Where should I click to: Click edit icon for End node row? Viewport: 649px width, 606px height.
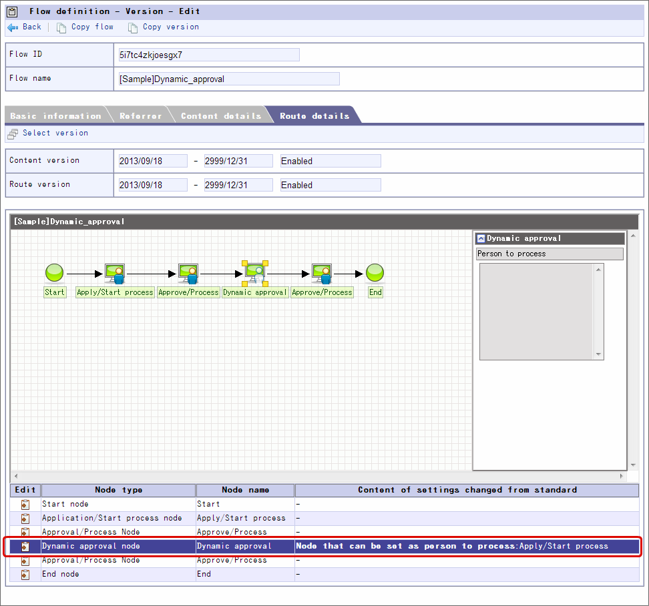pyautogui.click(x=25, y=575)
